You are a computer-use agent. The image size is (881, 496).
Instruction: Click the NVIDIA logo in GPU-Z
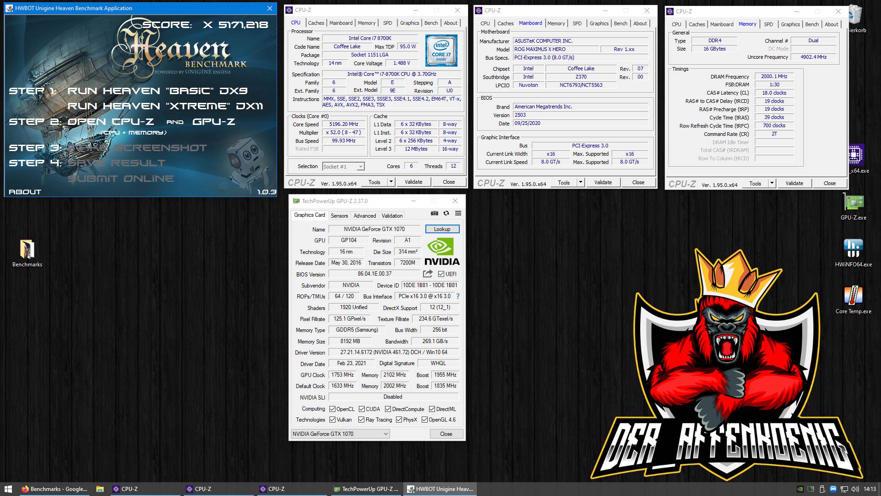pos(441,252)
